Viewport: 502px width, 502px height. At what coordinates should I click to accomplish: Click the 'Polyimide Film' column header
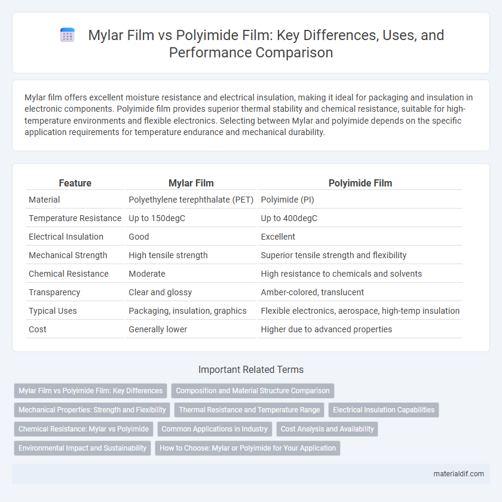click(360, 183)
